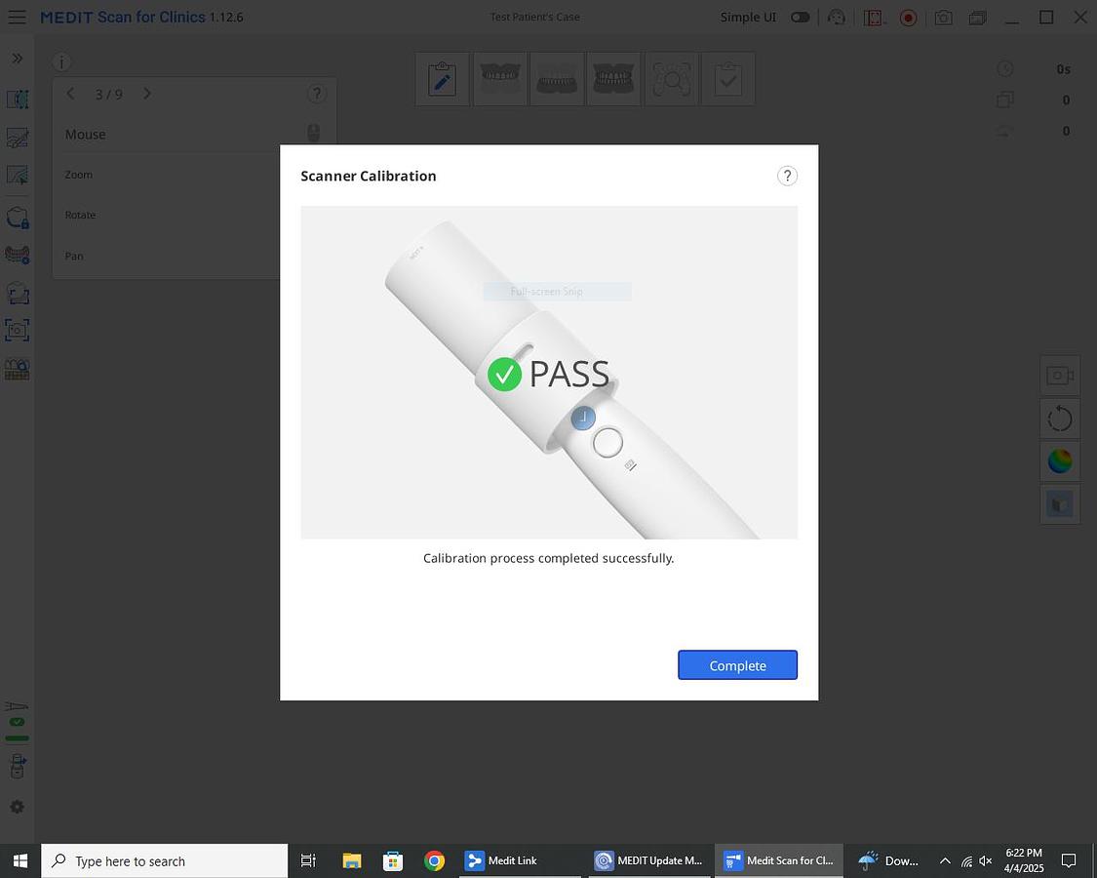Click the Complete button in calibration dialog

coord(737,665)
